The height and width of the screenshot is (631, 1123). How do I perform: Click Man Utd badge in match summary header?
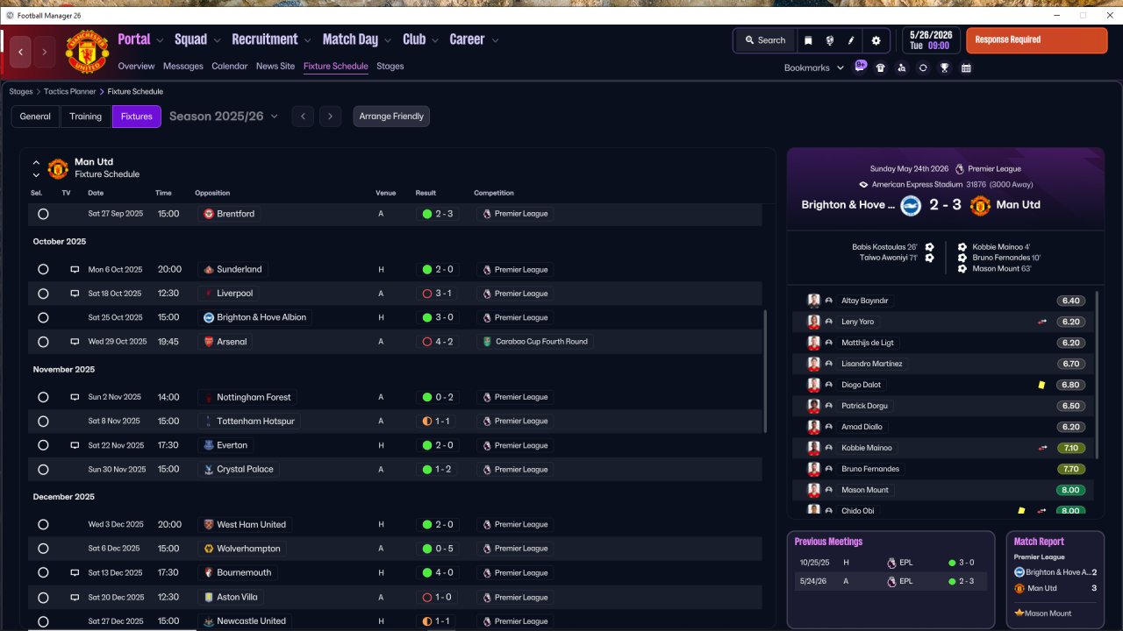[x=980, y=205]
